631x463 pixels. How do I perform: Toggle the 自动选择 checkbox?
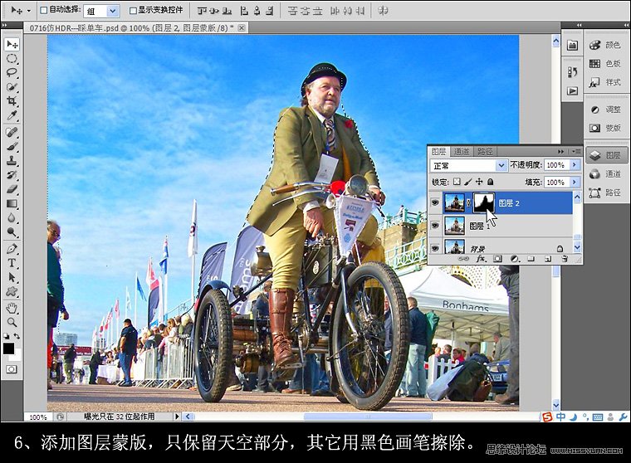[x=44, y=10]
